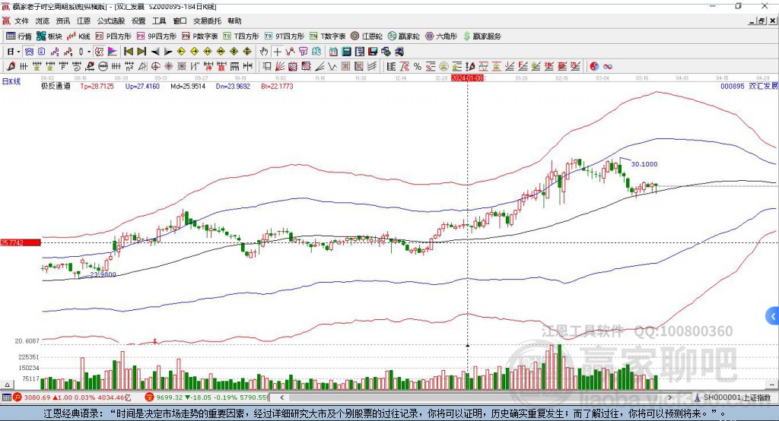Open the 交易委托 menu
This screenshot has height=421, width=779.
207,21
